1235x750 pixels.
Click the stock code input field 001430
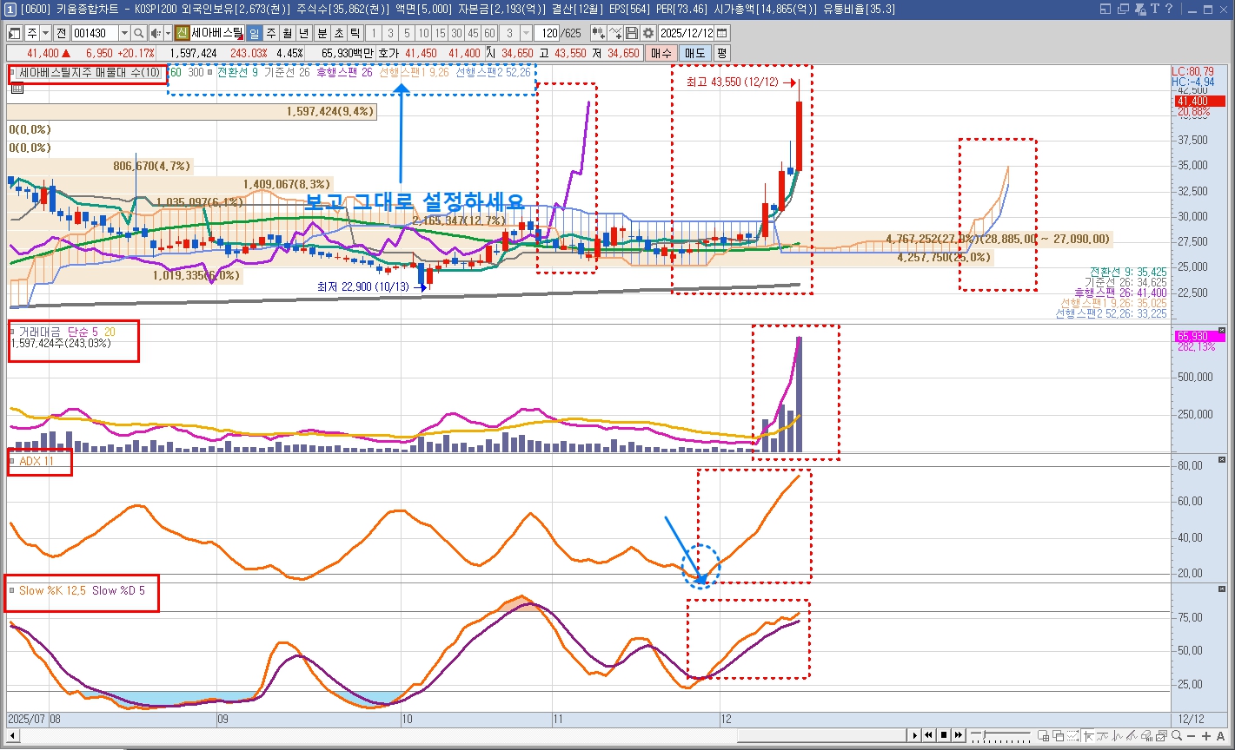[x=94, y=33]
